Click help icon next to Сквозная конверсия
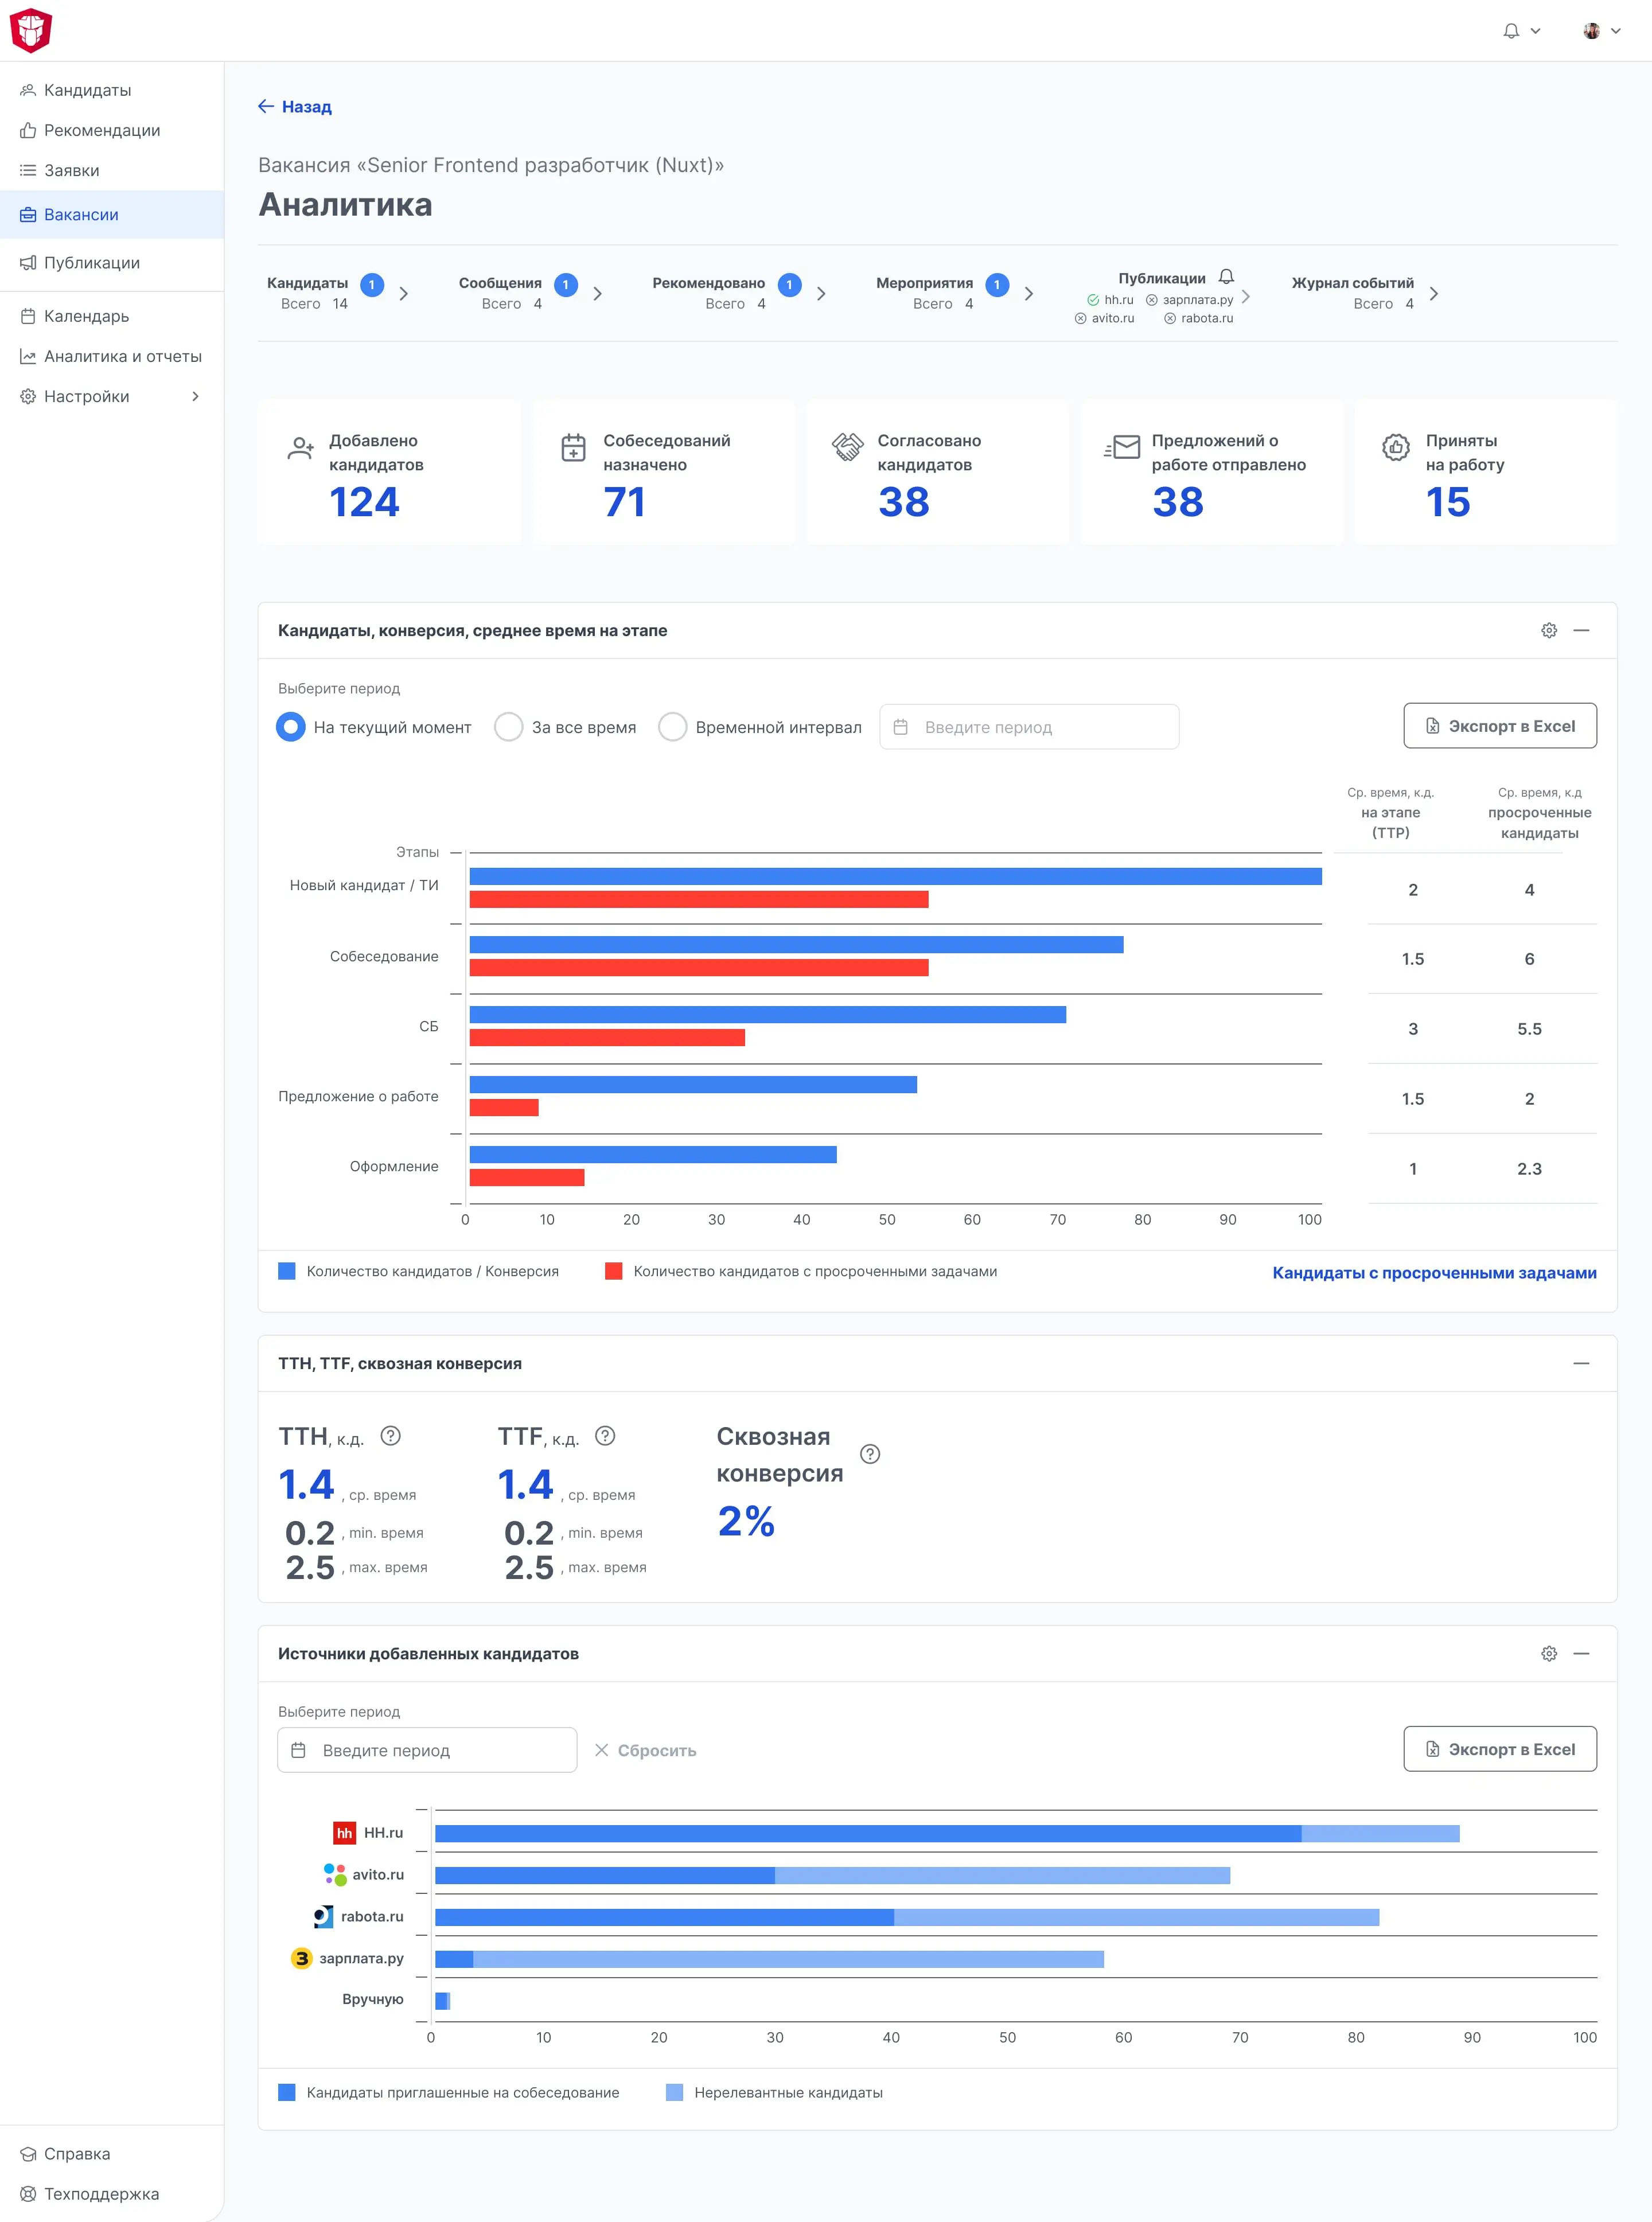This screenshot has height=2222, width=1652. (x=870, y=1454)
